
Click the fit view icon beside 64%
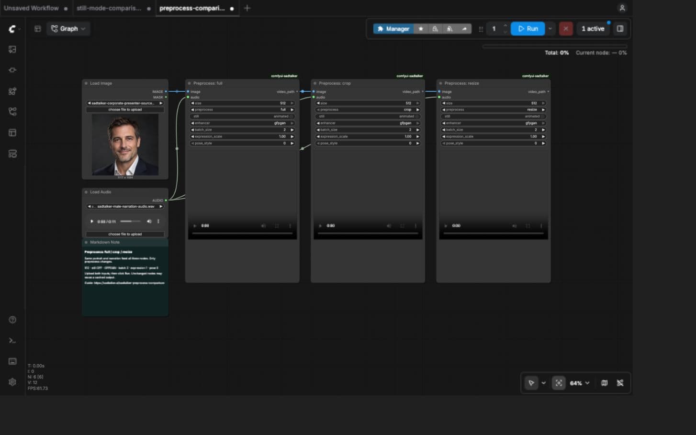point(559,383)
